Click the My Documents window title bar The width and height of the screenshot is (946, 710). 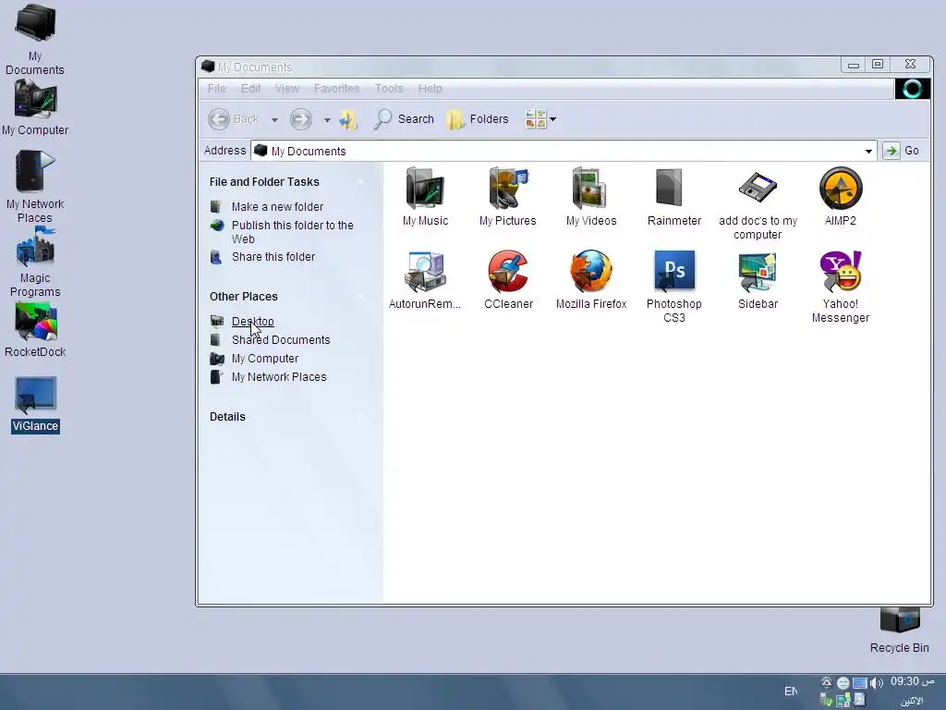[519, 67]
